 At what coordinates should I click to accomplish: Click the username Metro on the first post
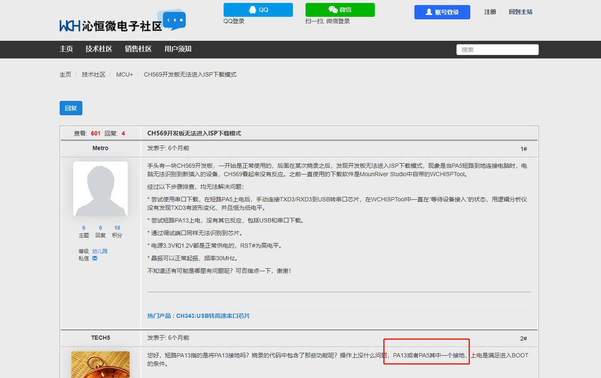(x=100, y=148)
